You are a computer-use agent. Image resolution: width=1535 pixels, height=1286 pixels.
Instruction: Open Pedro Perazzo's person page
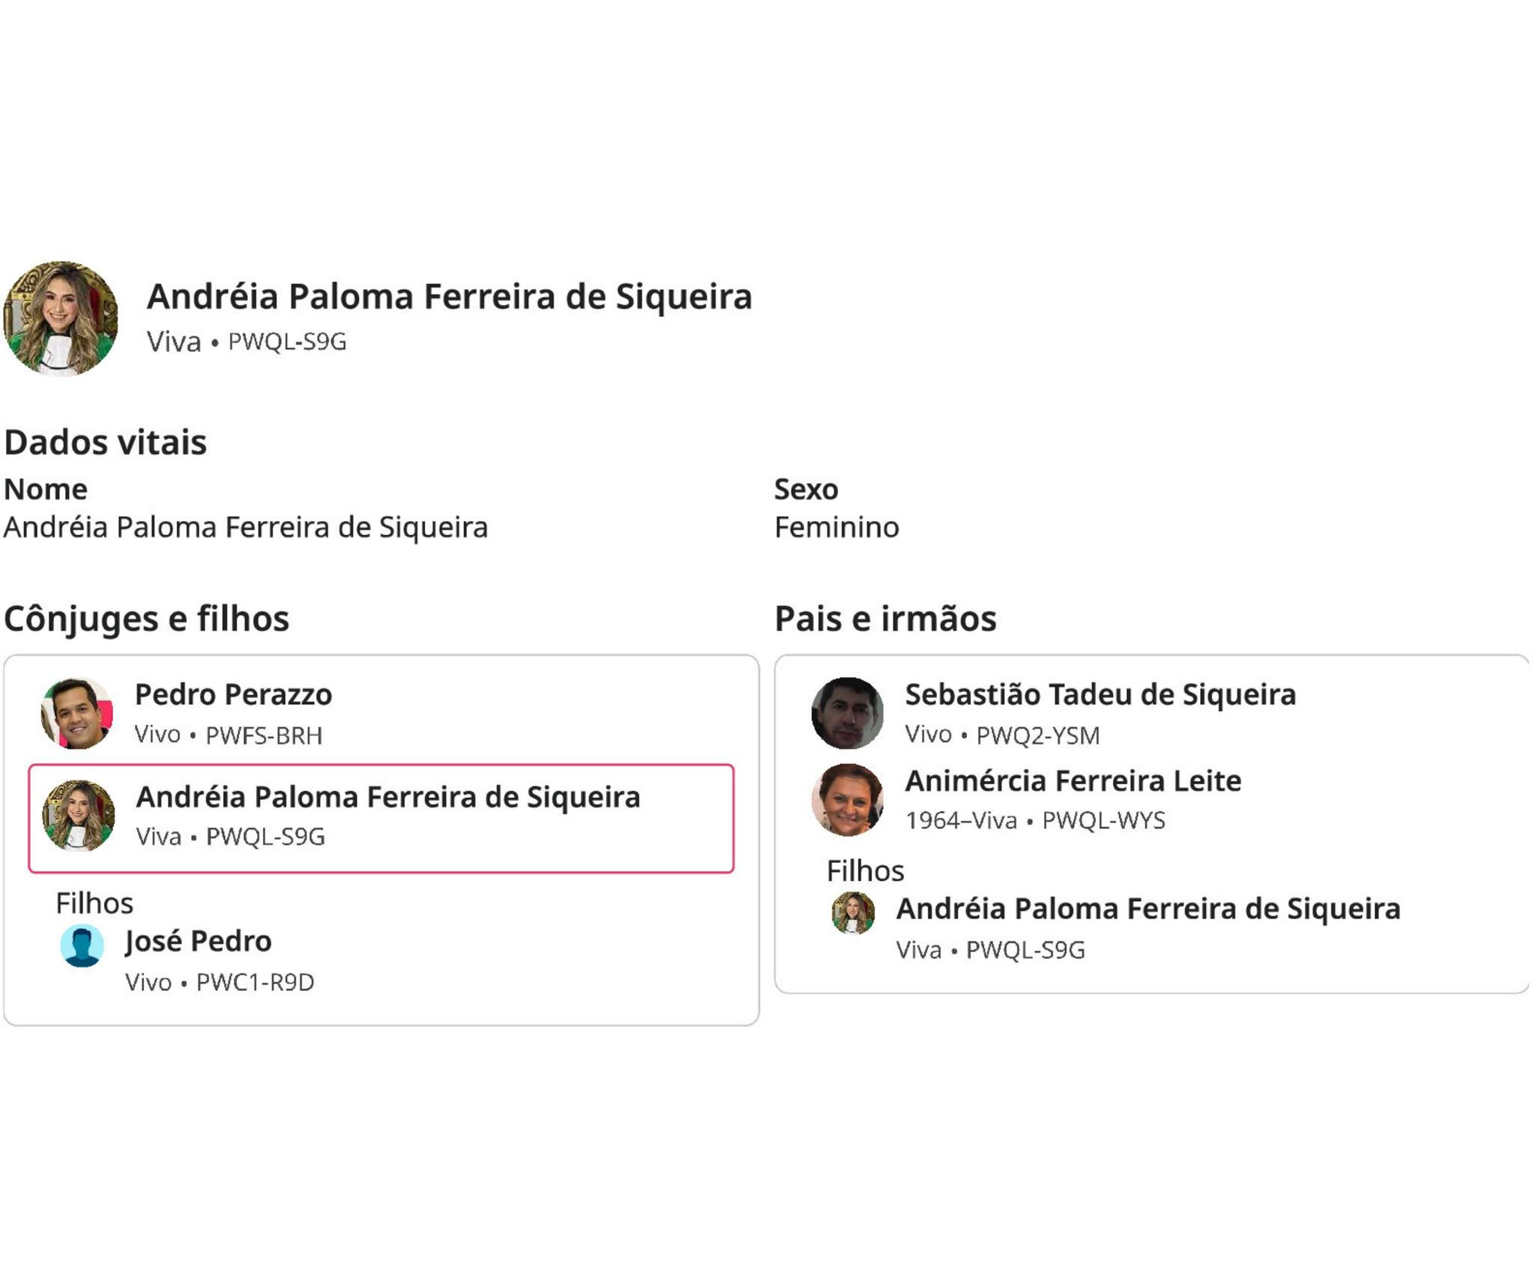[233, 694]
